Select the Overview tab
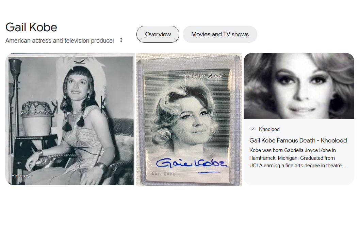The width and height of the screenshot is (359, 228). pyautogui.click(x=158, y=34)
